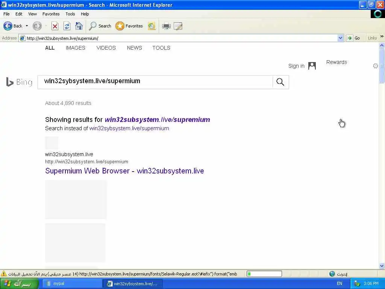Click the Internet zone globe icon
This screenshot has height=289, width=385.
pos(332,274)
